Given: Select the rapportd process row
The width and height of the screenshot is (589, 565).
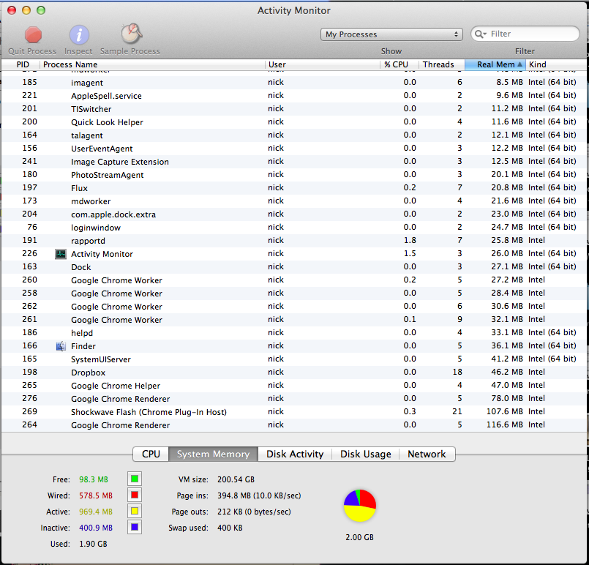Looking at the screenshot, I should coord(294,240).
